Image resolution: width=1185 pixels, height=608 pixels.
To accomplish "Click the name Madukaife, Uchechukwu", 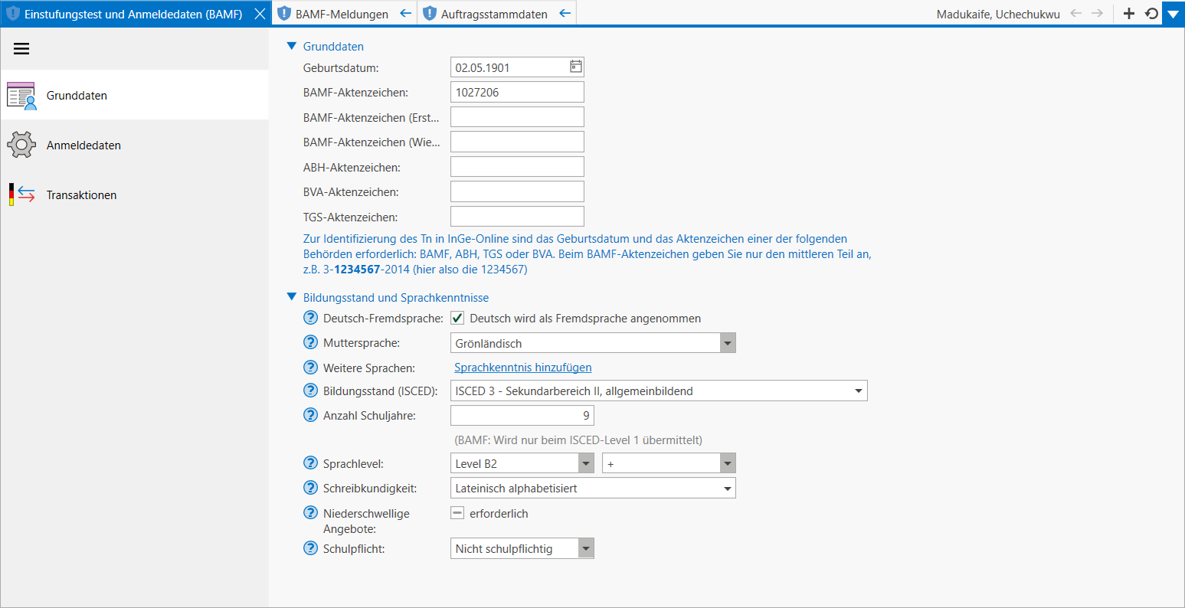I will click(x=998, y=14).
